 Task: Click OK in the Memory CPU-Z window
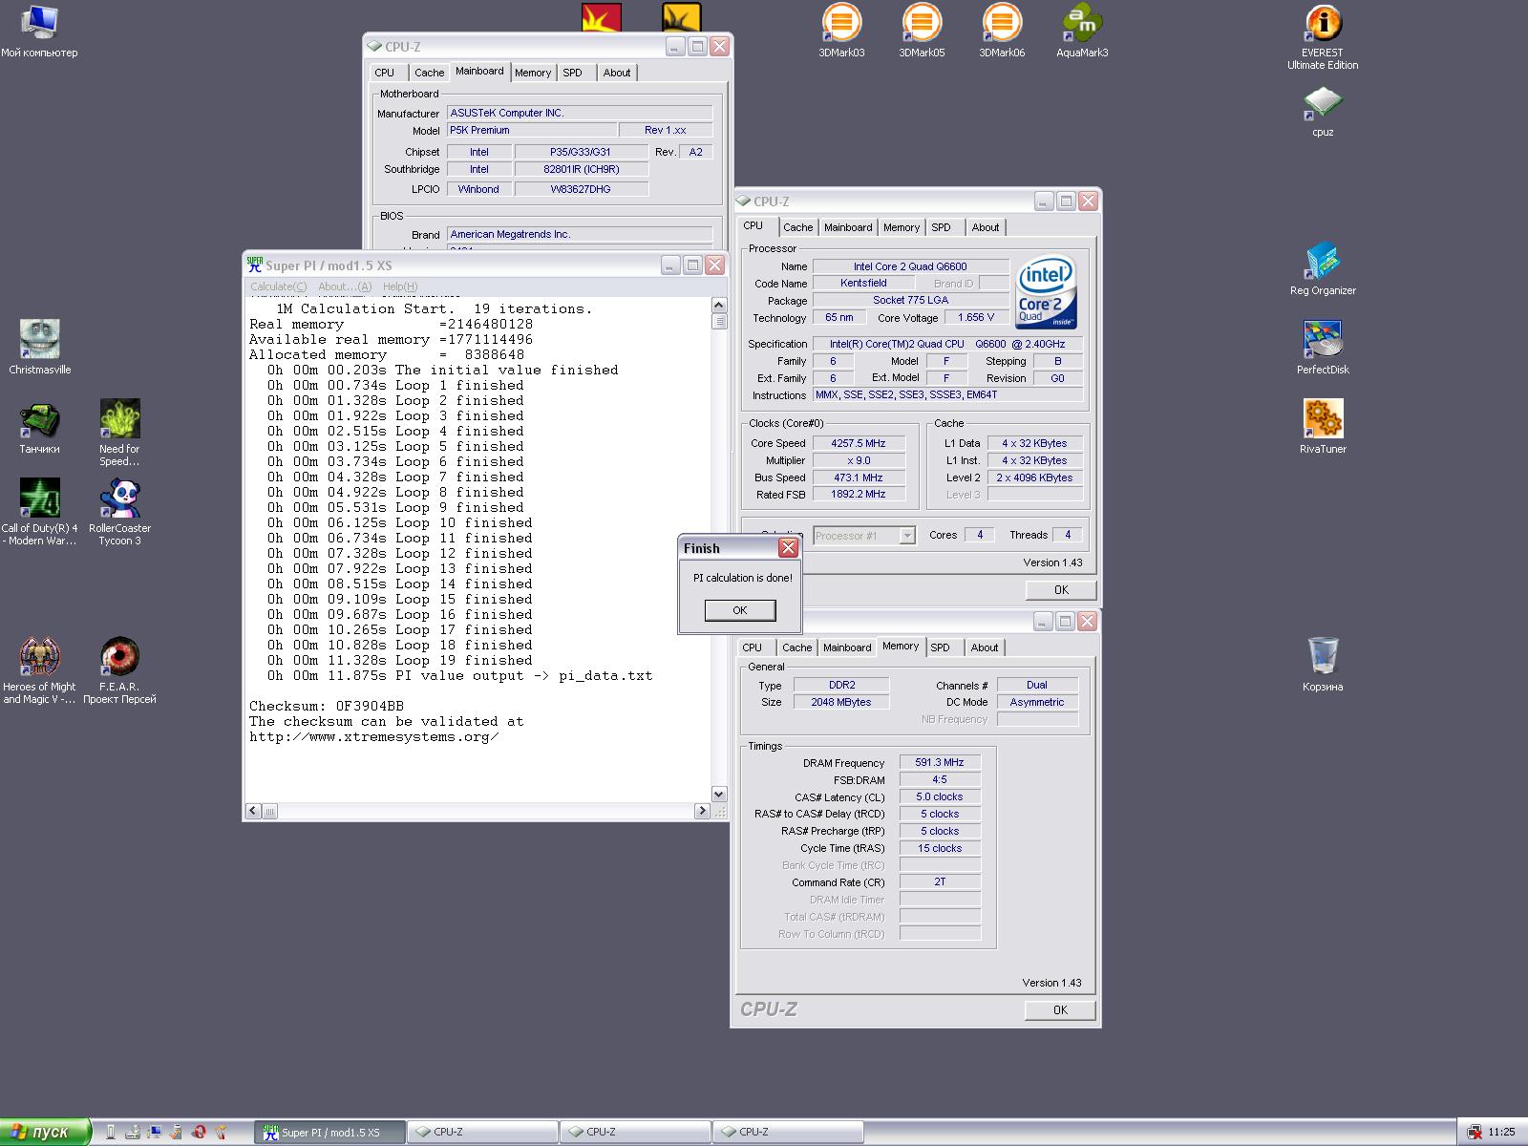[x=1060, y=1010]
